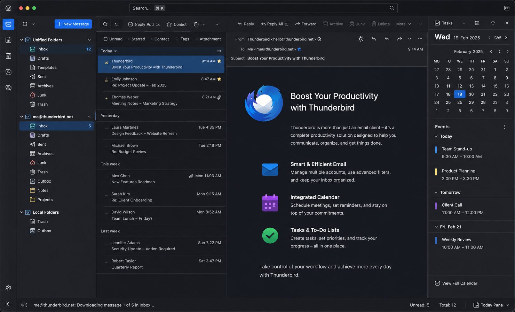Toggle the Tasks checkbox in the Today pane header

tap(437, 23)
